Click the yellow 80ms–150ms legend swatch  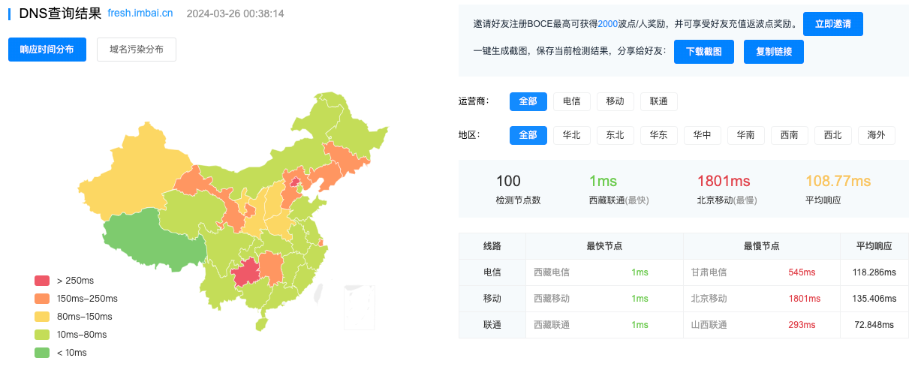(42, 317)
